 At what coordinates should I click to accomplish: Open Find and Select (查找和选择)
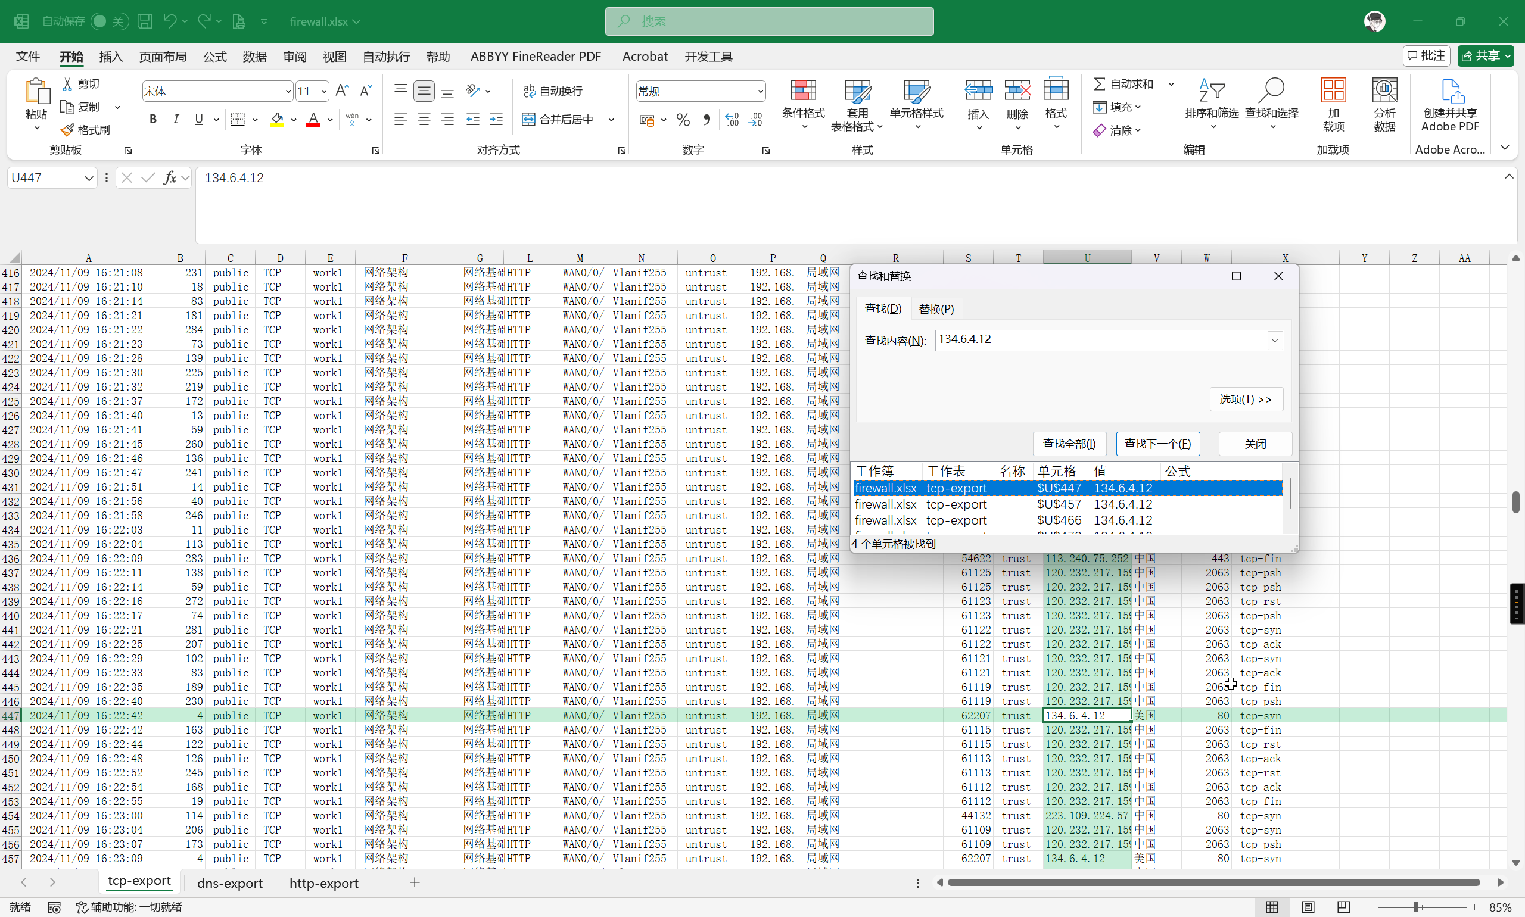(1272, 104)
